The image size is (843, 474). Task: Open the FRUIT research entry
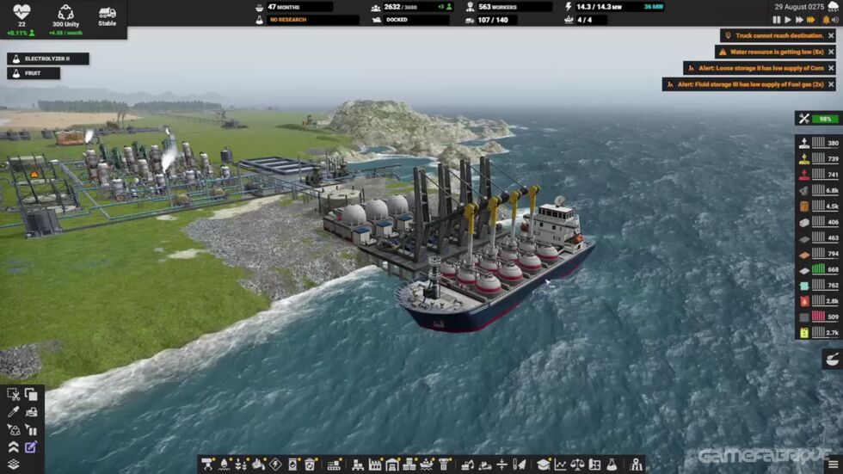(34, 73)
